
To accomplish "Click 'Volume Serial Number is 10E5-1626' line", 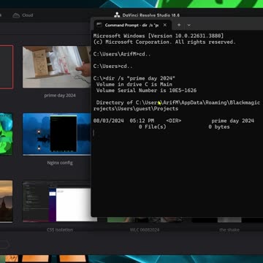I will pos(146,91).
